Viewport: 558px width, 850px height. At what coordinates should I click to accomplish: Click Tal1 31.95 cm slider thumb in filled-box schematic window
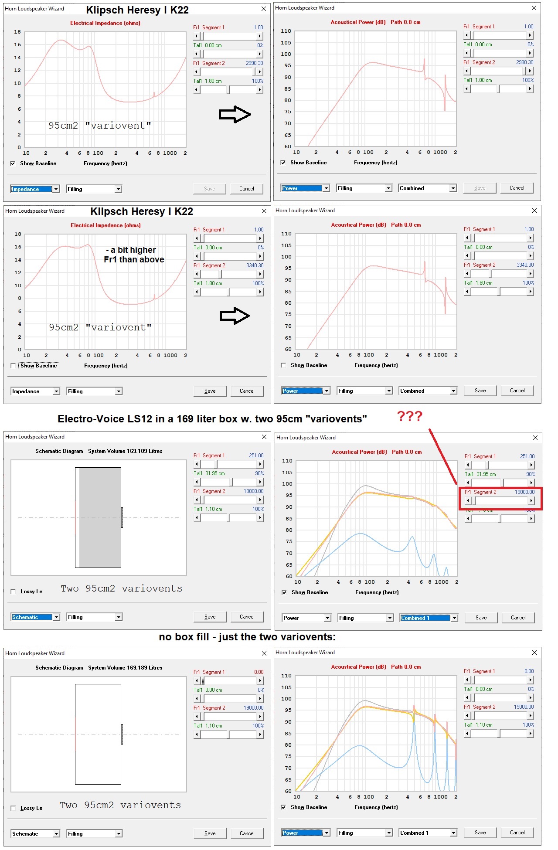(231, 482)
